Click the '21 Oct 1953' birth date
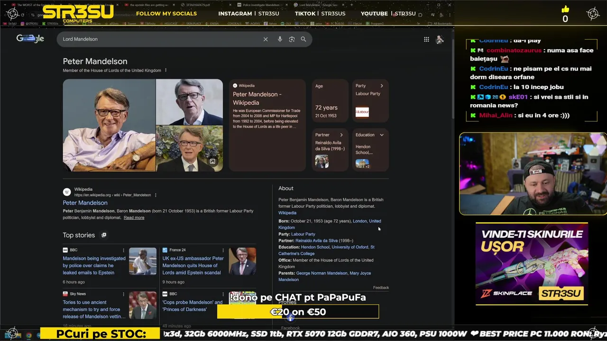Viewport: 607px width, 341px height. [326, 116]
